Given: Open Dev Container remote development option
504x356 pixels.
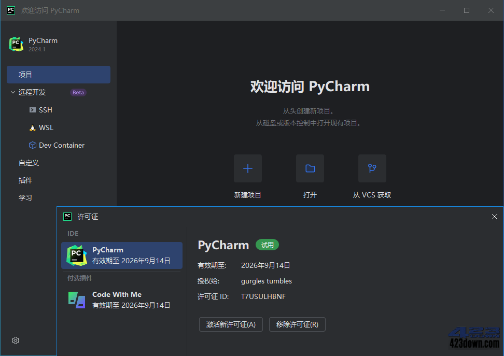Looking at the screenshot, I should coord(33,145).
